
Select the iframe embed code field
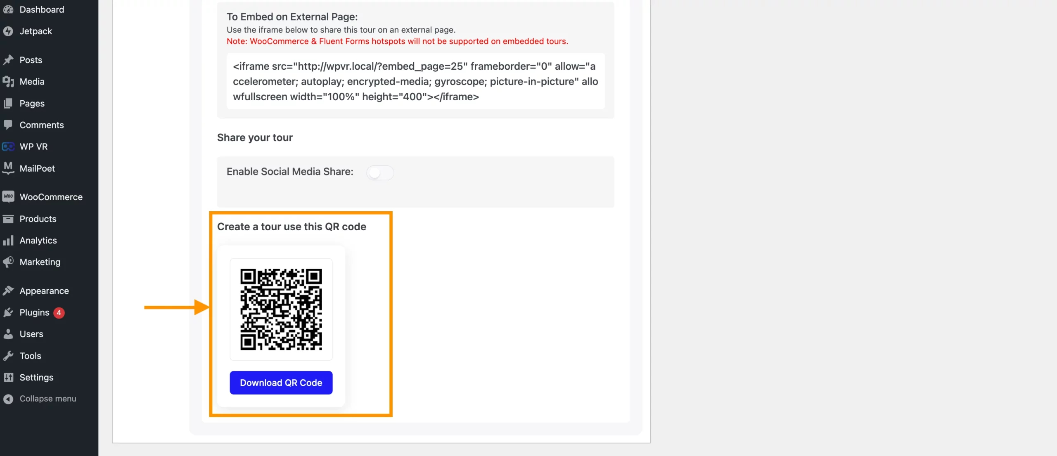[415, 81]
